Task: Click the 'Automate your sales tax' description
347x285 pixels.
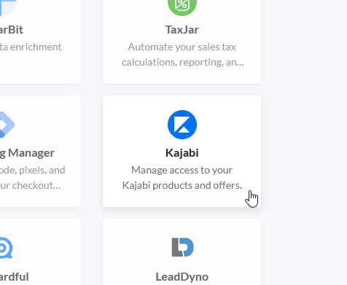Action: (x=182, y=47)
